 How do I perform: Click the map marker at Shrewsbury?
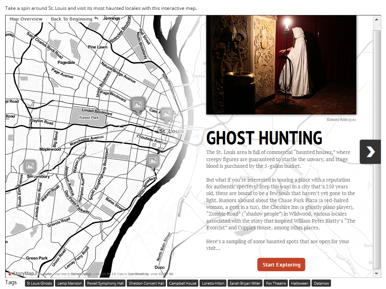(x=30, y=167)
